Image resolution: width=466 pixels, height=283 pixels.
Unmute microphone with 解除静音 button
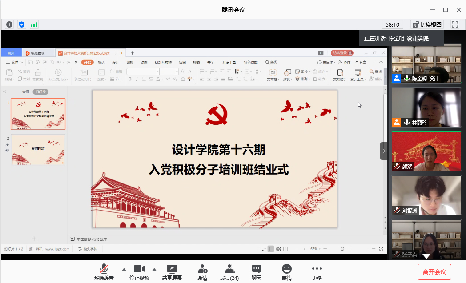point(104,272)
